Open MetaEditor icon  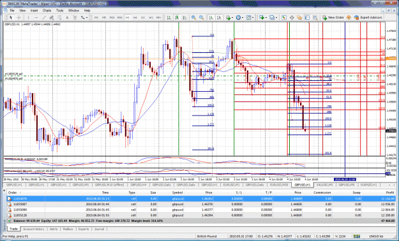click(x=349, y=18)
